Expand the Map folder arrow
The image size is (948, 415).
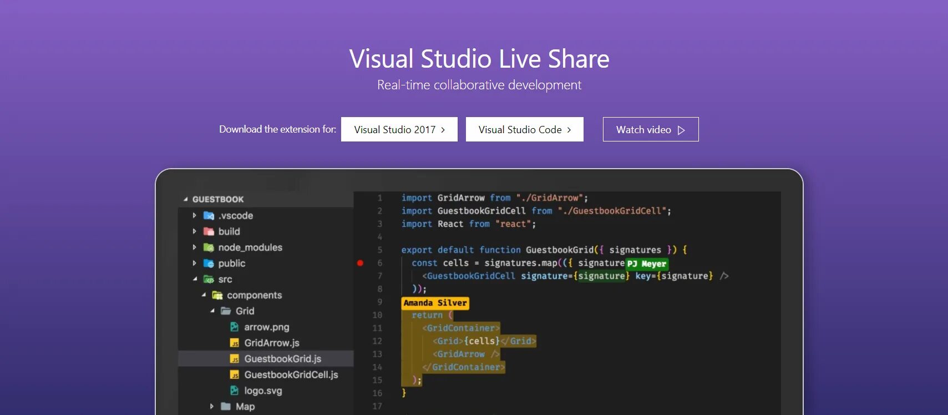coord(212,407)
